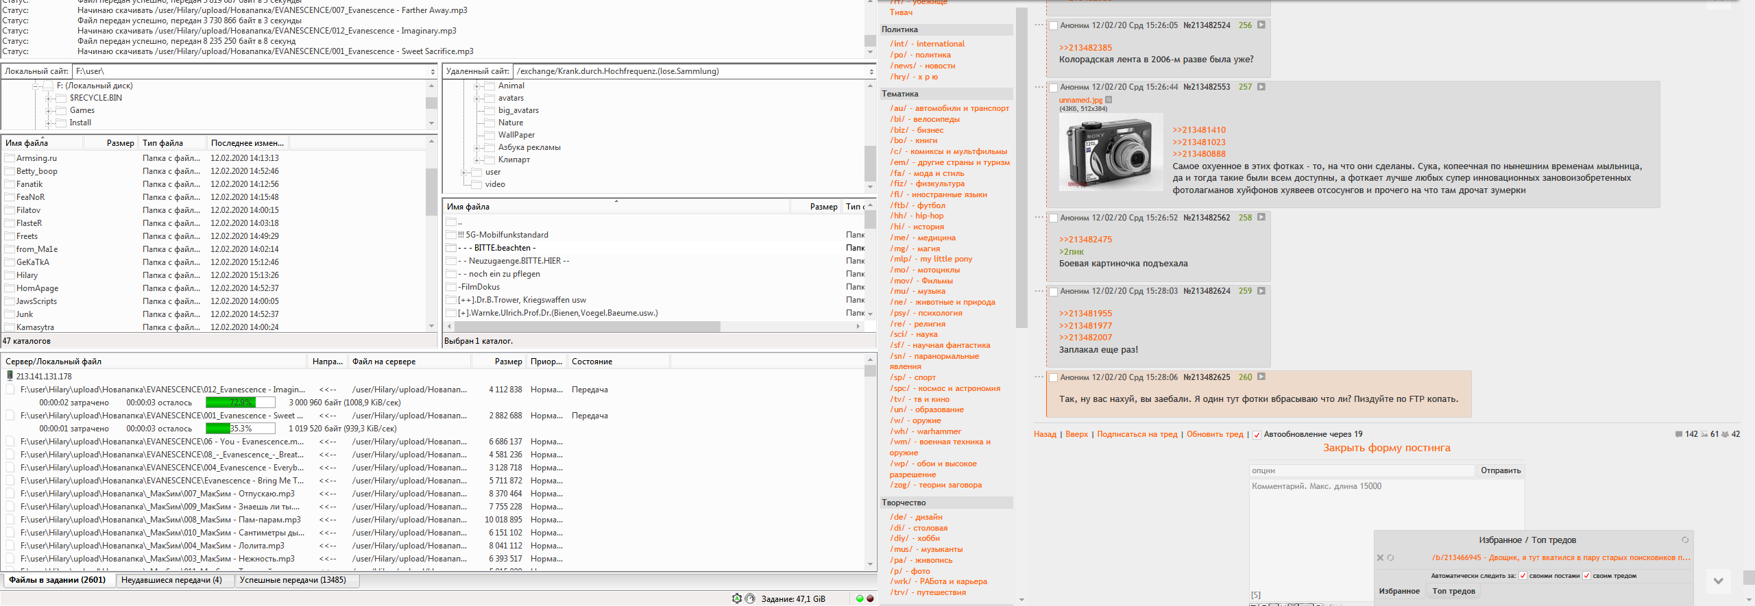Click the -FilmDokus folder icon

pyautogui.click(x=451, y=287)
